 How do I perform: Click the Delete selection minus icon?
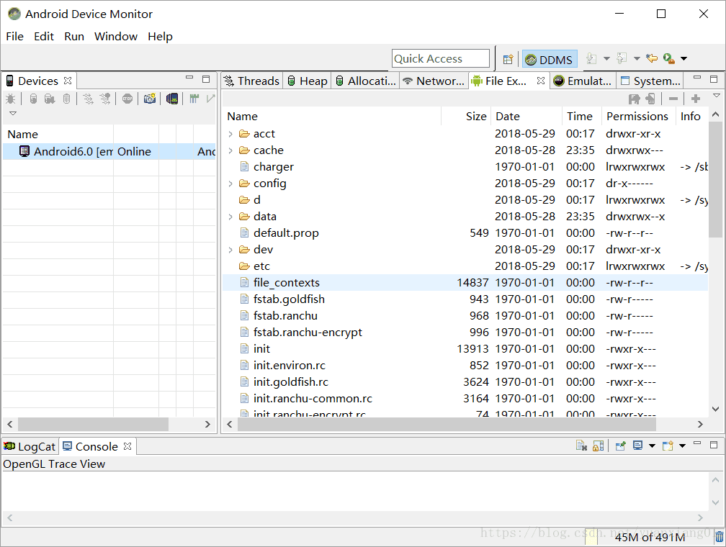(x=673, y=99)
